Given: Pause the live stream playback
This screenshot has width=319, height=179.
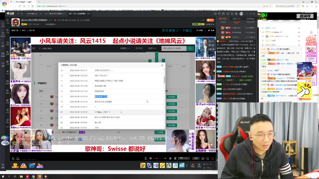Looking at the screenshot, I should pyautogui.click(x=13, y=158).
